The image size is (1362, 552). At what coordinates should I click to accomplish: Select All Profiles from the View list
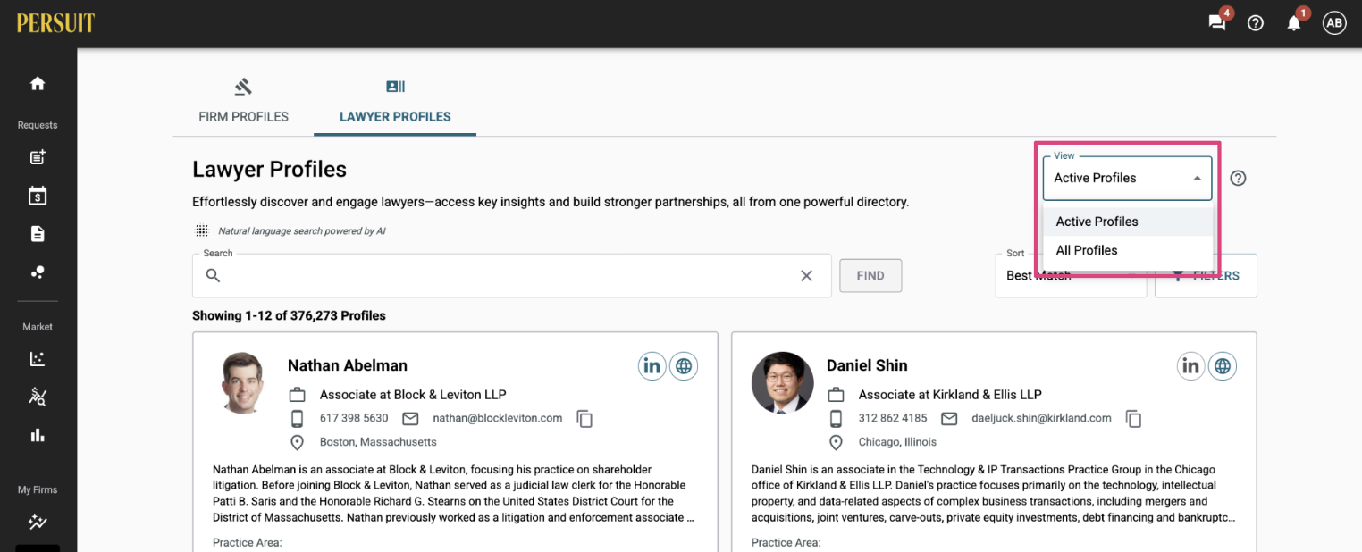[1128, 250]
